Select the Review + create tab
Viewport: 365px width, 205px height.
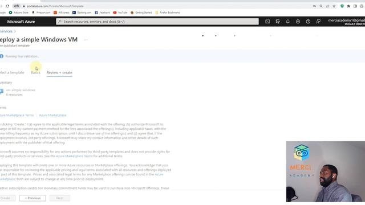tap(59, 72)
